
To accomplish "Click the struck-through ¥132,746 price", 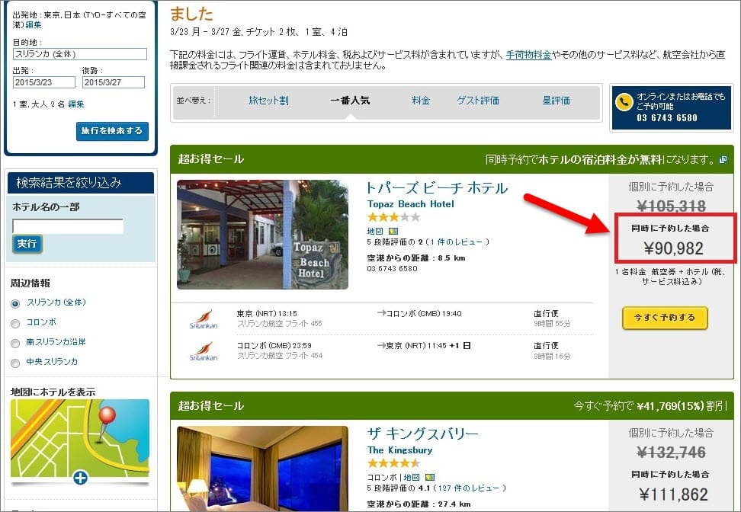I will (671, 452).
